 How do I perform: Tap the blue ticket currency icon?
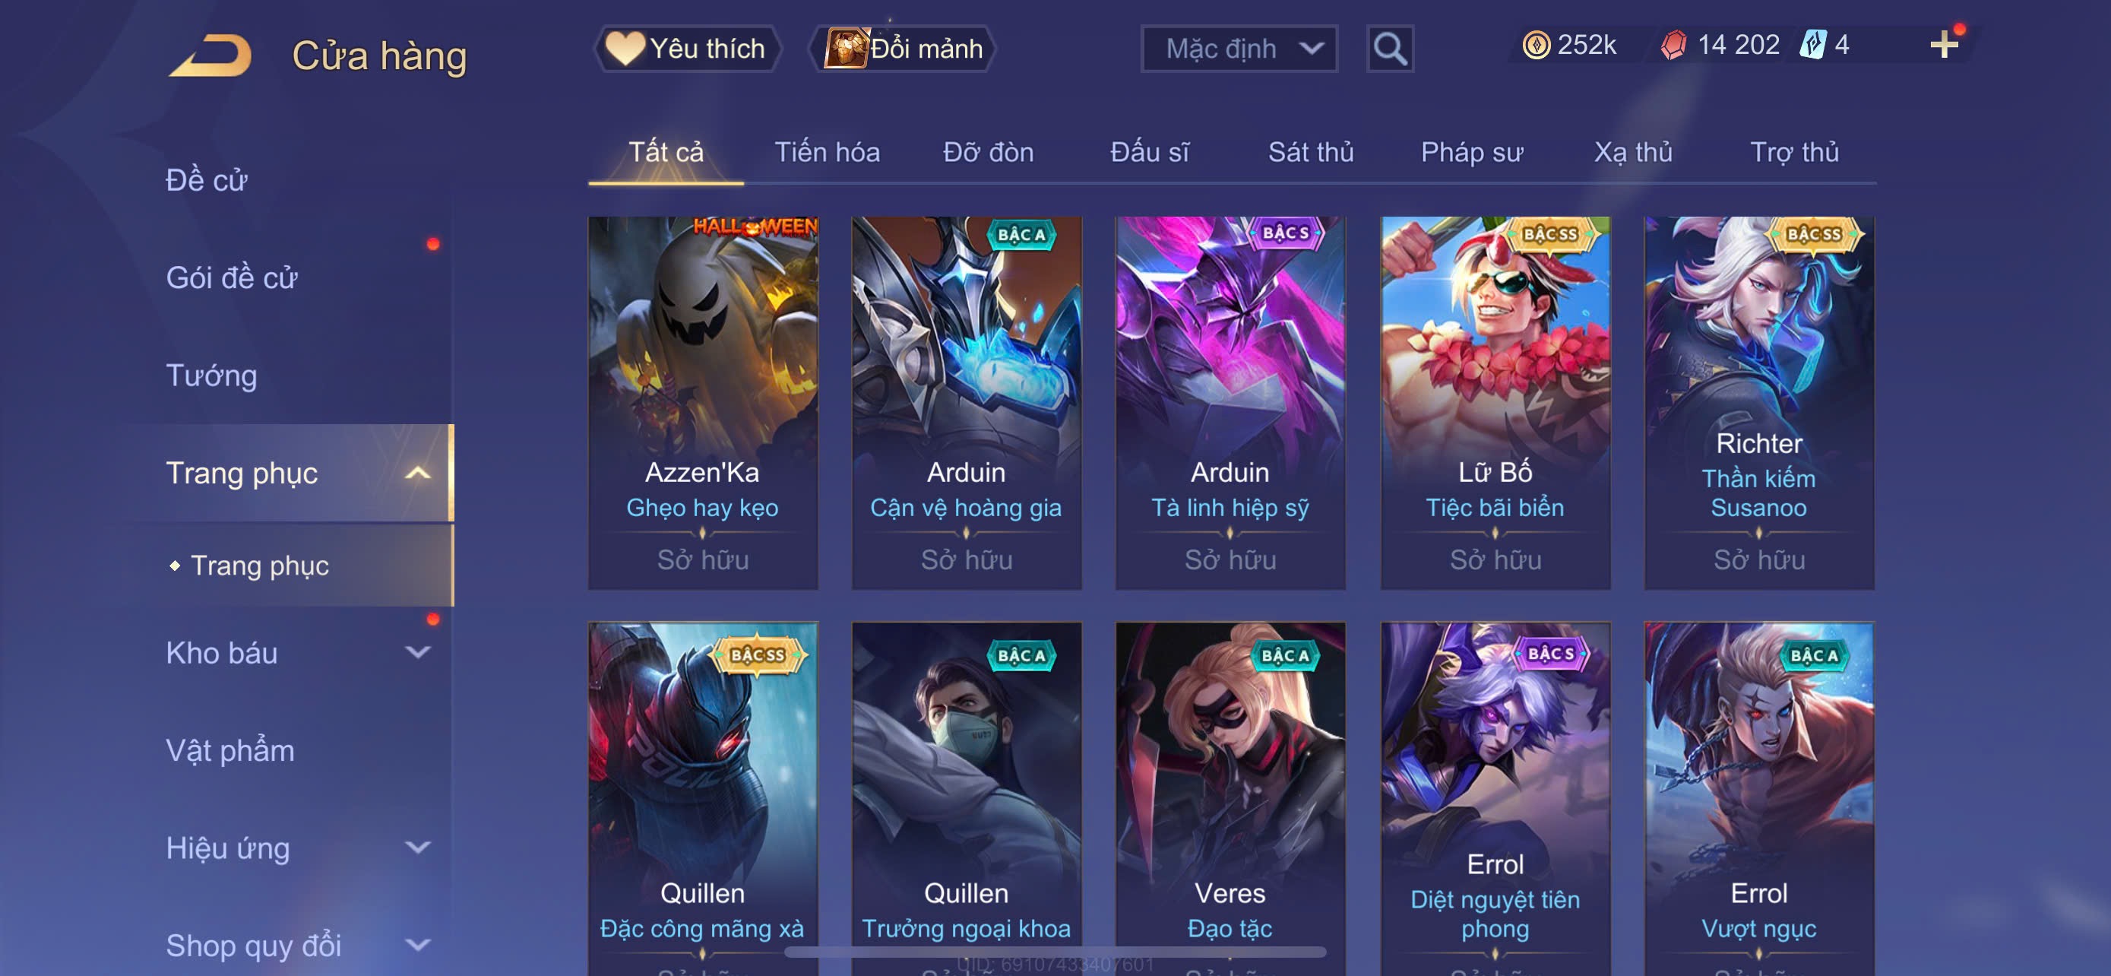(1812, 44)
